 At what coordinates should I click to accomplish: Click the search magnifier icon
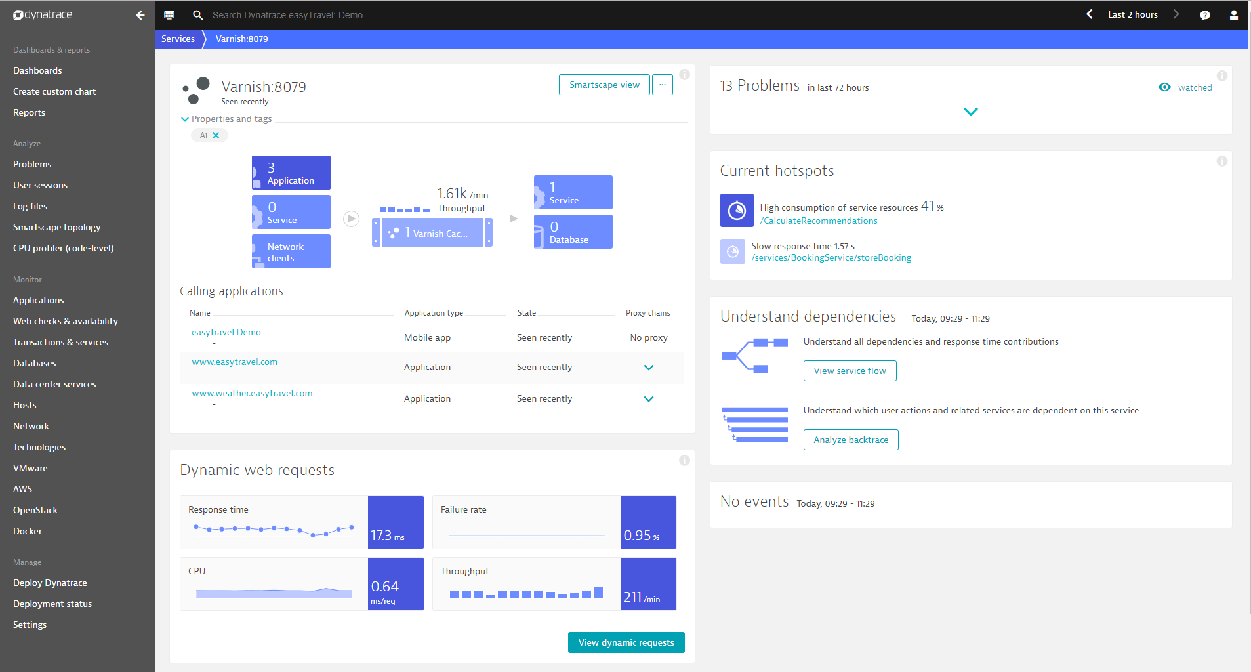click(x=197, y=14)
